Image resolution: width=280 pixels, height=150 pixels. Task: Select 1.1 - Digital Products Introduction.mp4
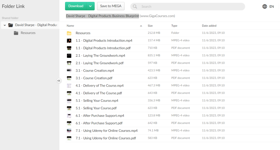coord(104,41)
